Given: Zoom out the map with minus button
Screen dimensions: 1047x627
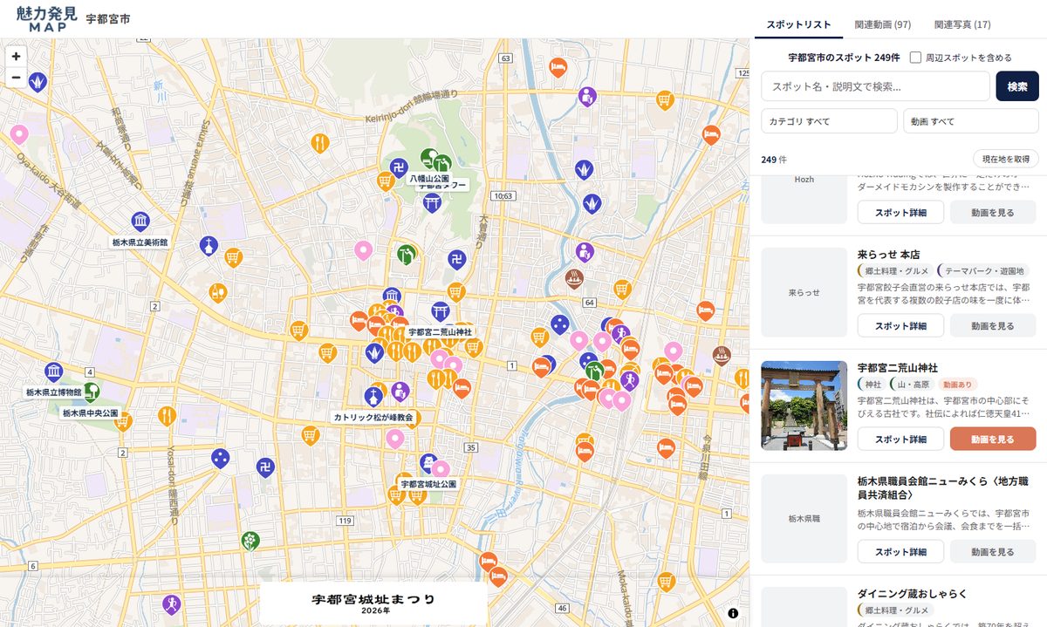Looking at the screenshot, I should point(16,78).
